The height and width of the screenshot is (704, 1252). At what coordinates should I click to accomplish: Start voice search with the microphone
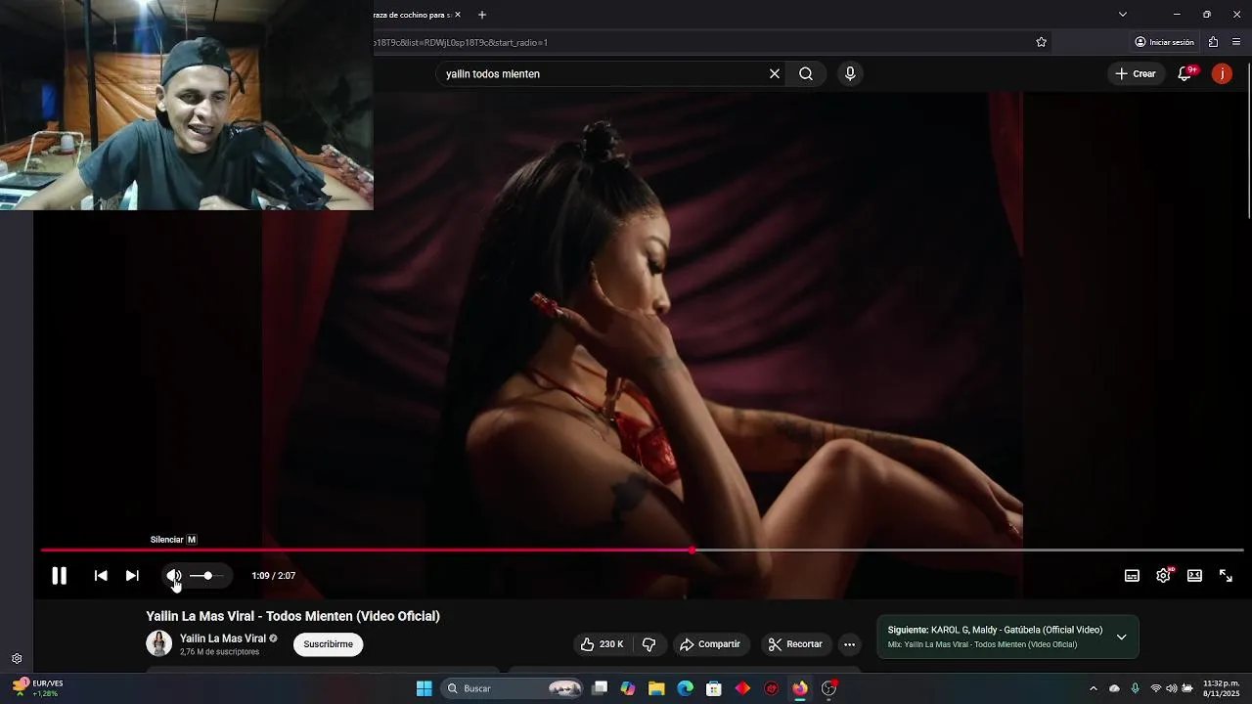[850, 73]
